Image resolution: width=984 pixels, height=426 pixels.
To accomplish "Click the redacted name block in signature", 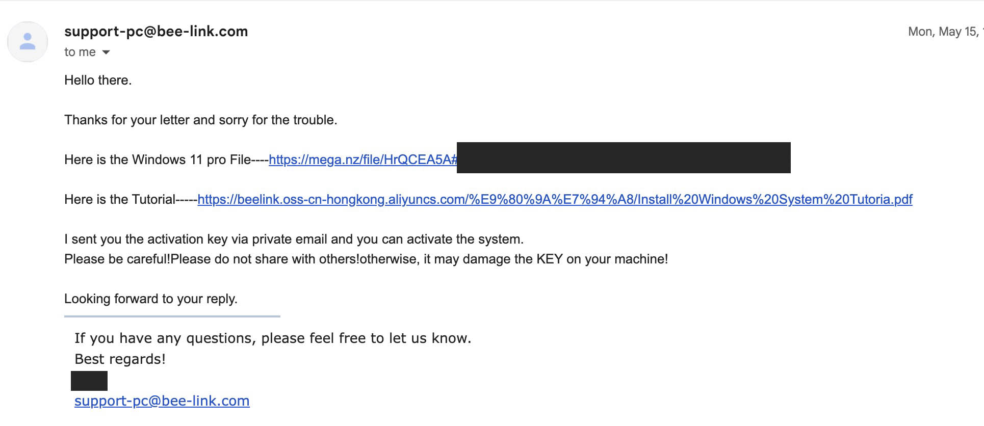I will pos(89,381).
